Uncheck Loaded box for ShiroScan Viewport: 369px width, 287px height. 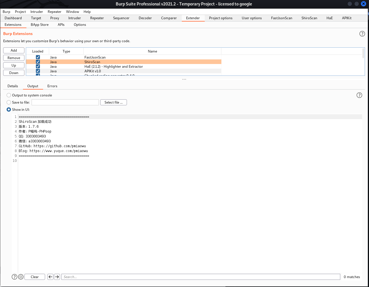coord(38,62)
